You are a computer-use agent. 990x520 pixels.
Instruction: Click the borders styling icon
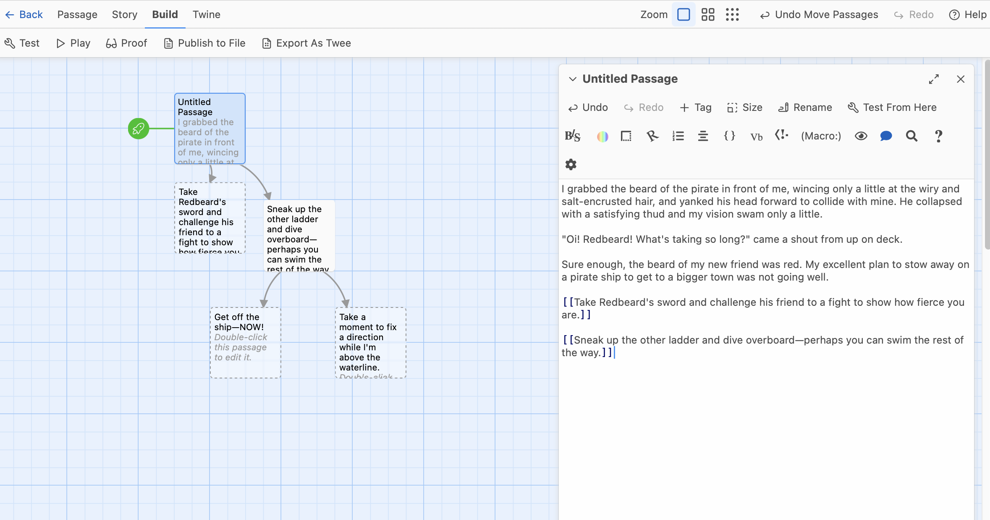click(x=626, y=136)
